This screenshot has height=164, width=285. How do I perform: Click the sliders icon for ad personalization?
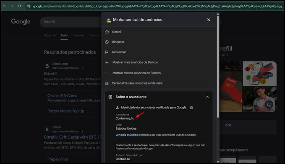(x=107, y=83)
